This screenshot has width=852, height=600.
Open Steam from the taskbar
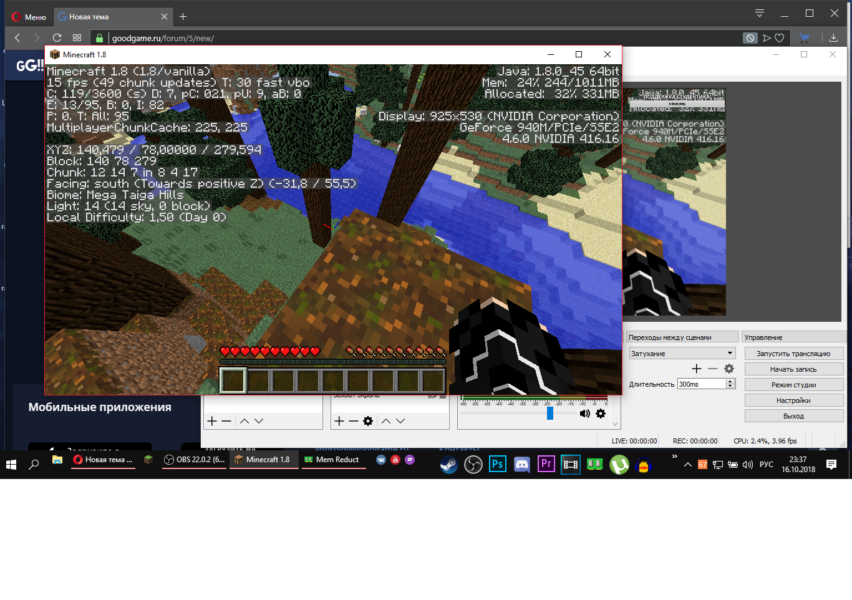coord(449,465)
